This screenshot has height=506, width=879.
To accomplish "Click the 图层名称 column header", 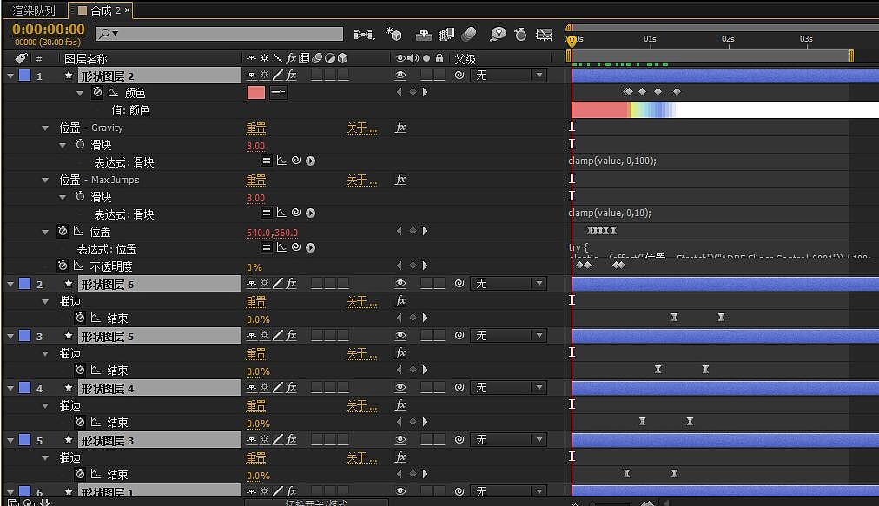I will click(85, 59).
